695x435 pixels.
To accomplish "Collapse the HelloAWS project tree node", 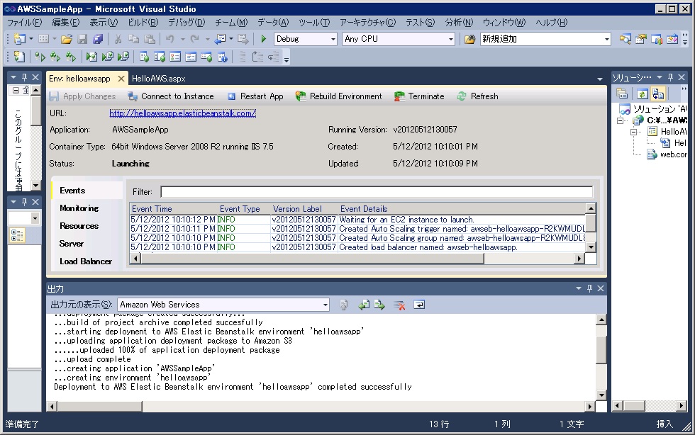I will pos(633,132).
